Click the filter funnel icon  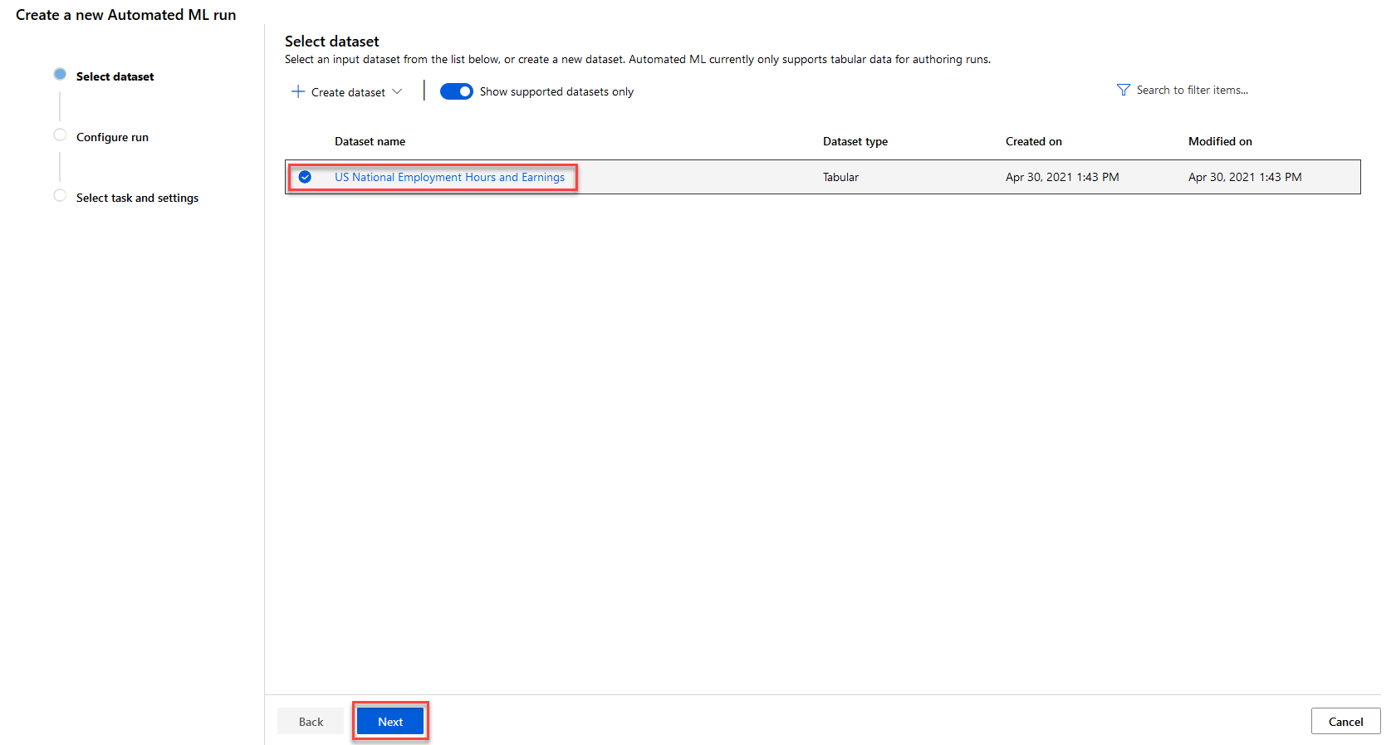(x=1124, y=90)
